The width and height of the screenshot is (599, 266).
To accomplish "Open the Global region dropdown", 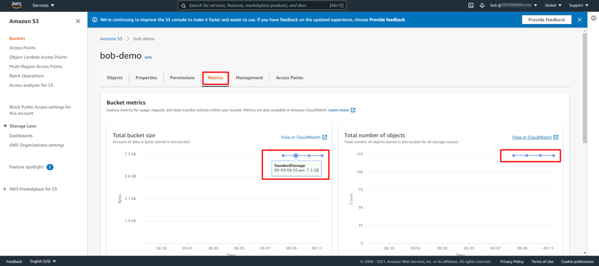I will [x=553, y=5].
